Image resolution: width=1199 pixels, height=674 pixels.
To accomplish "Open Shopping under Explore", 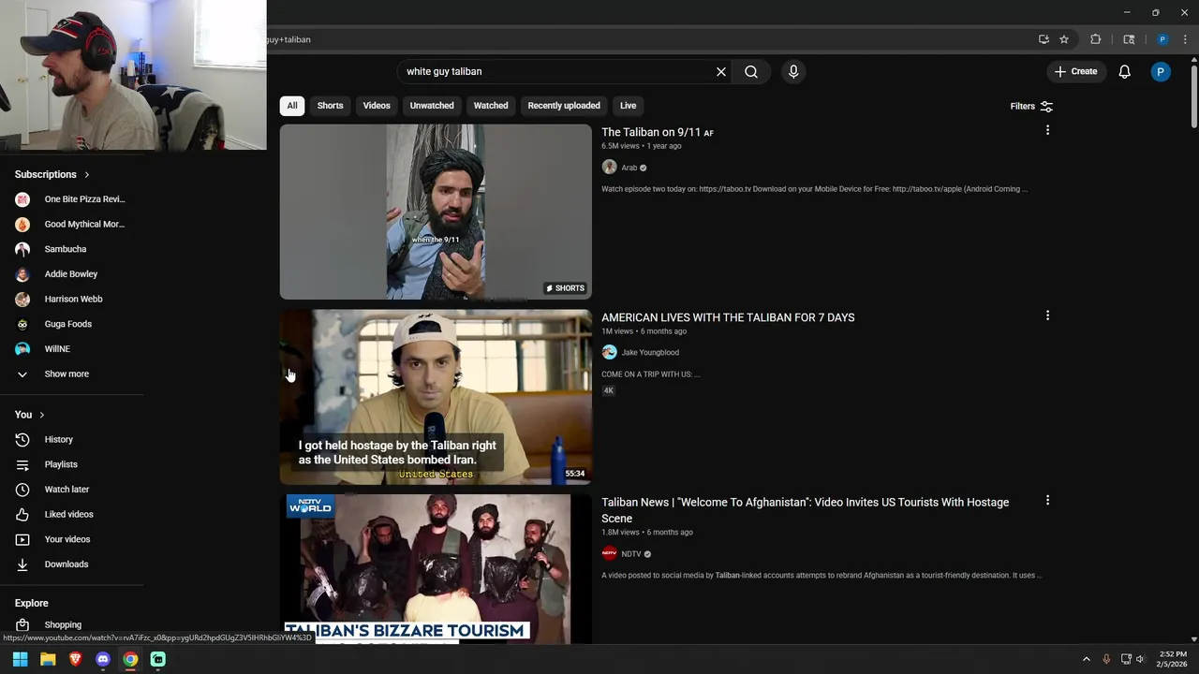I will (x=71, y=624).
